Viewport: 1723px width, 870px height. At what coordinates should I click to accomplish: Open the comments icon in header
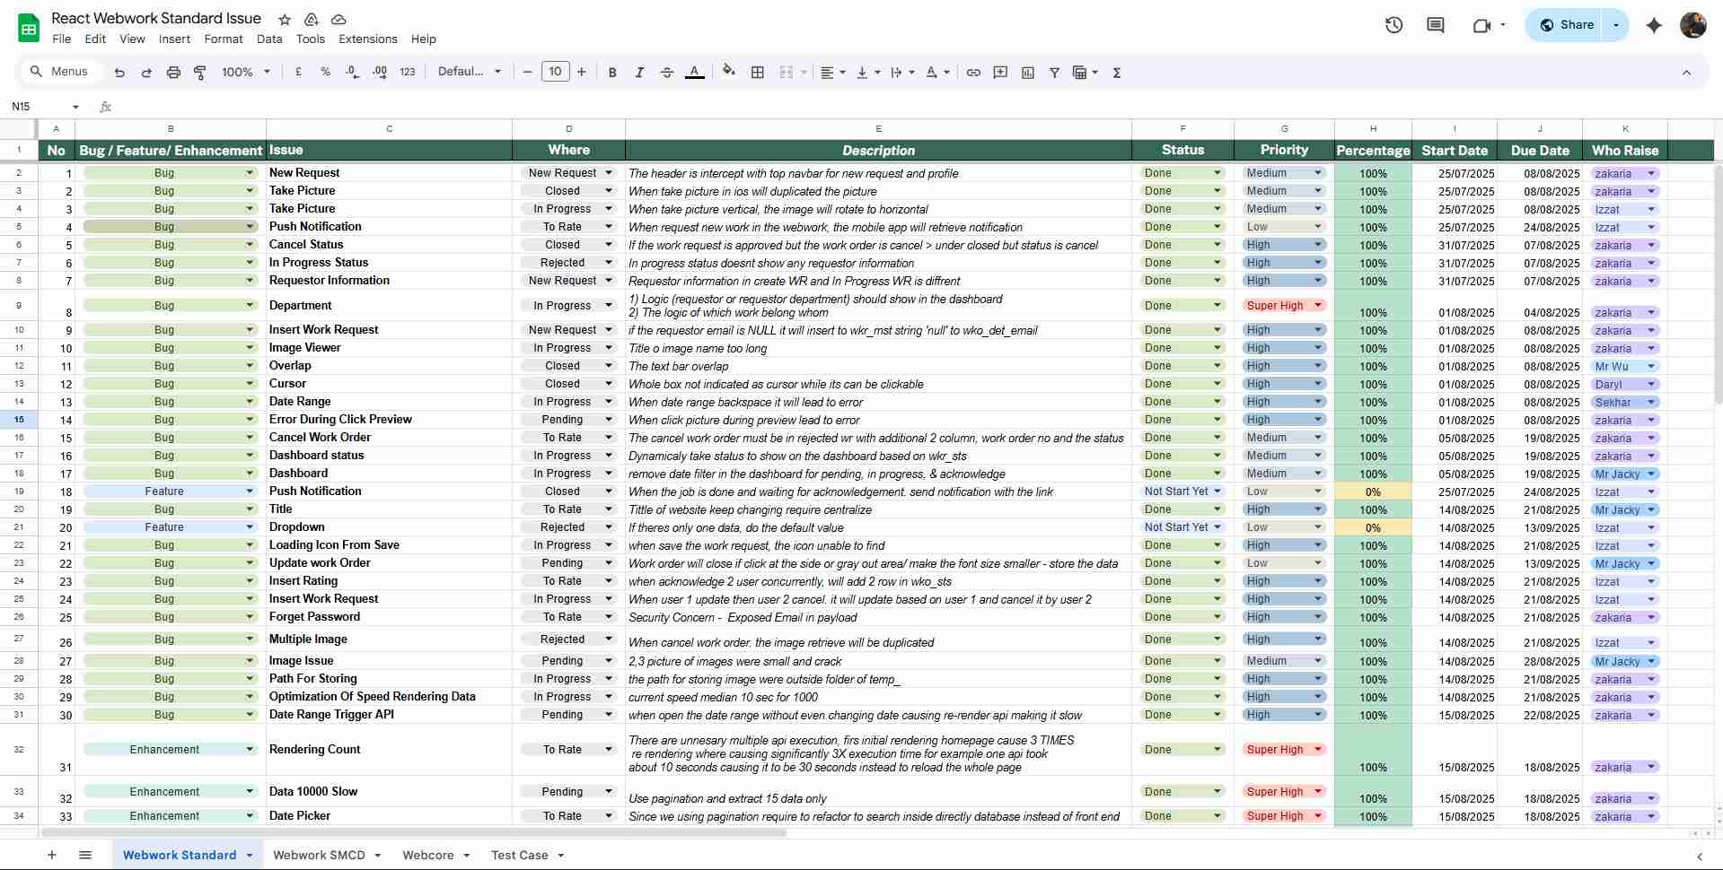click(x=1435, y=25)
